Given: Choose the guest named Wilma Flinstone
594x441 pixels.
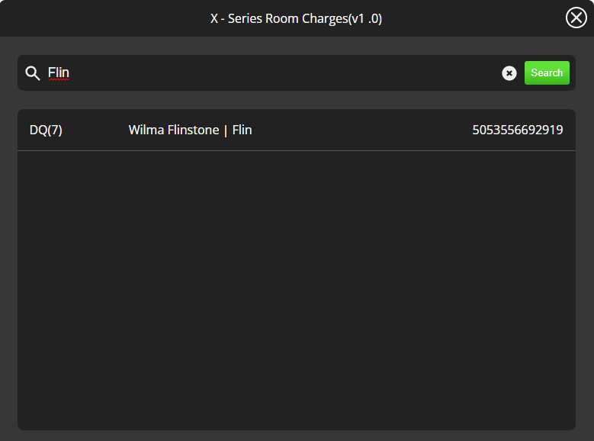Looking at the screenshot, I should pyautogui.click(x=174, y=130).
